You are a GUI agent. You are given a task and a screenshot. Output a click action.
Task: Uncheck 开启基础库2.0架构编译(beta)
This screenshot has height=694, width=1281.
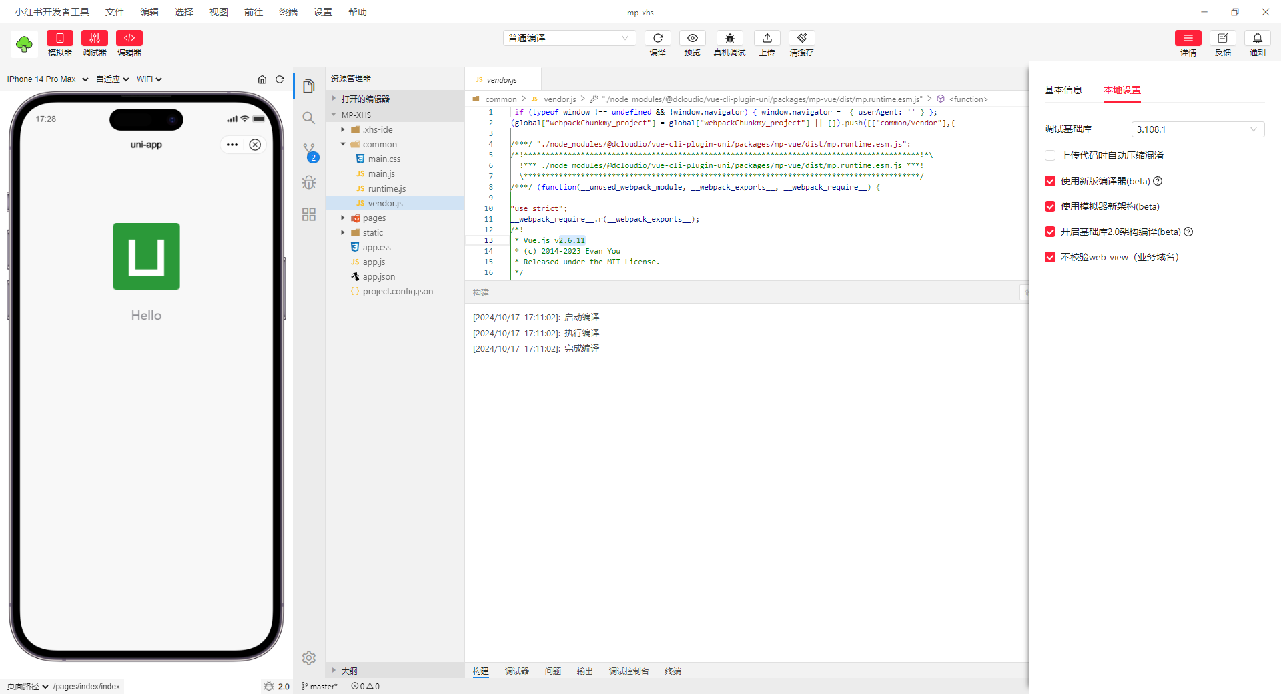1050,232
